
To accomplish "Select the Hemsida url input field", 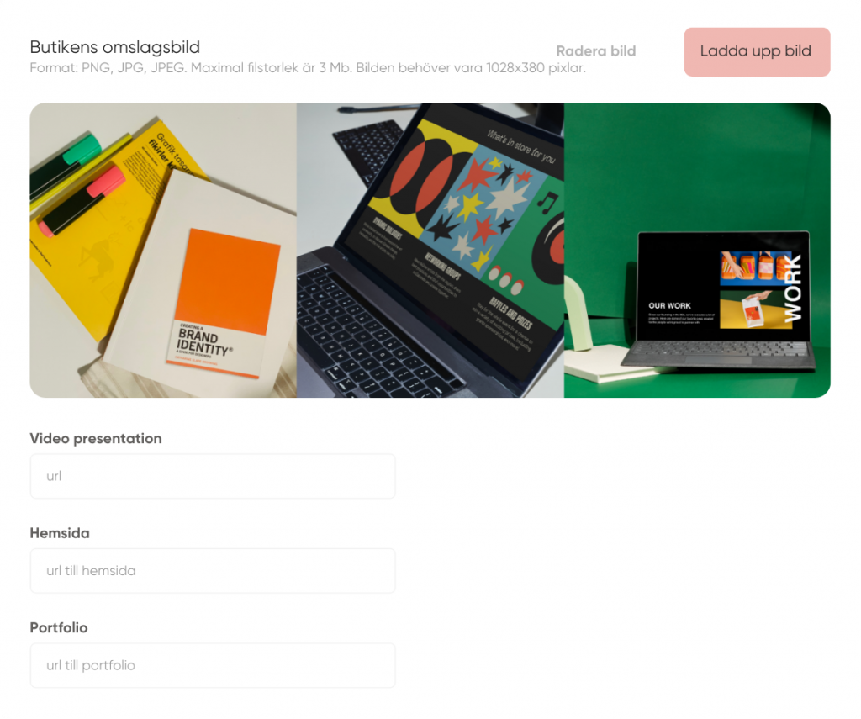I will (213, 571).
